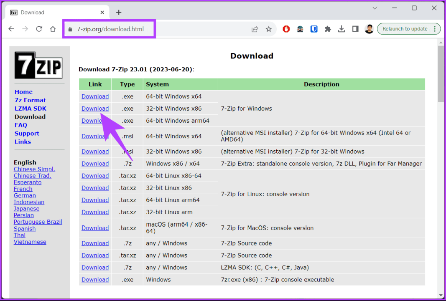The image size is (446, 301).
Task: View recent browser downloads
Action: [x=342, y=29]
